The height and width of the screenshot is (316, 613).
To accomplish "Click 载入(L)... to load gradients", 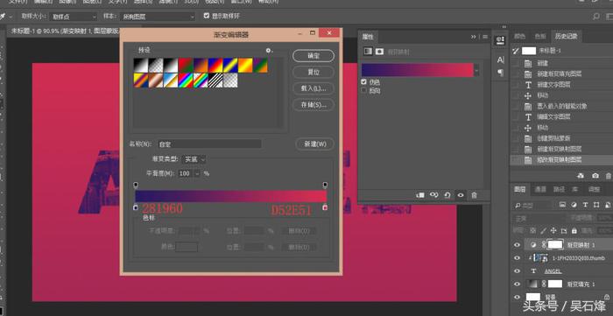I will (314, 88).
